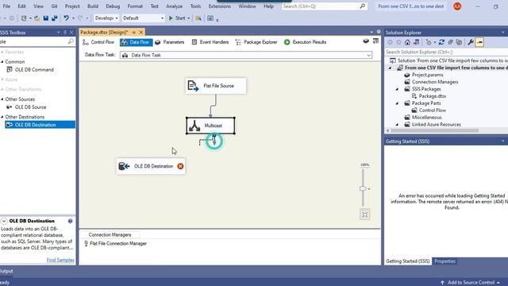Toggle the highlighted Preview Selected Items button
Viewport: 508px width, 286px height.
[x=479, y=42]
